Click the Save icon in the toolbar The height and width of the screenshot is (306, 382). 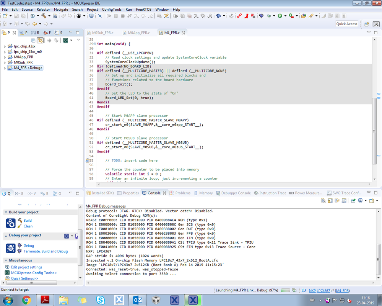click(16, 16)
